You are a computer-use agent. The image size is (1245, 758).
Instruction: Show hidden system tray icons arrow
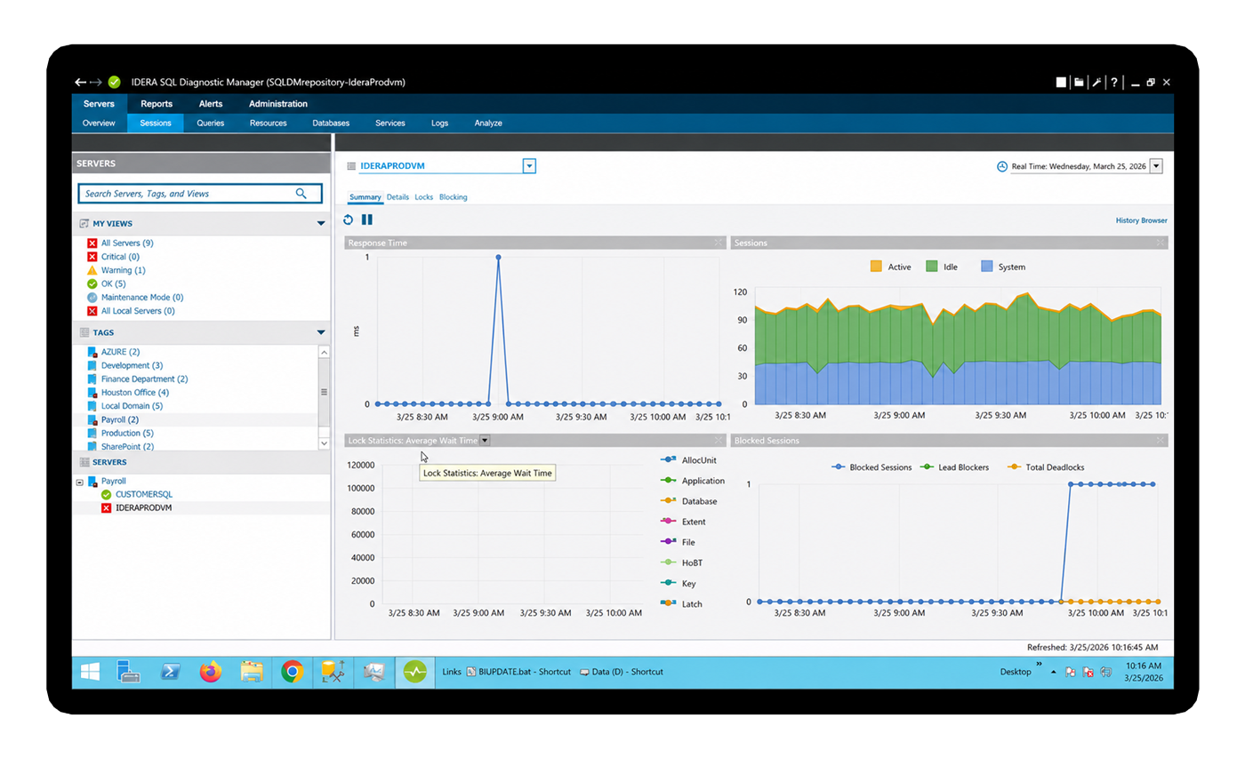point(1053,673)
